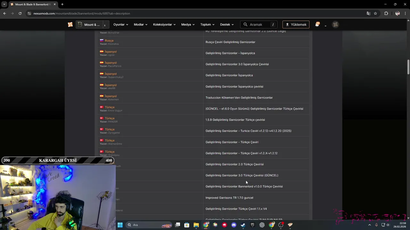410x230 pixels.
Task: Open Epic Games Launcher from taskbar
Action: pyautogui.click(x=252, y=225)
